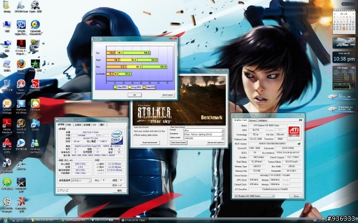Select the second tab in CPU-Z
The image size is (358, 223).
(x=69, y=125)
